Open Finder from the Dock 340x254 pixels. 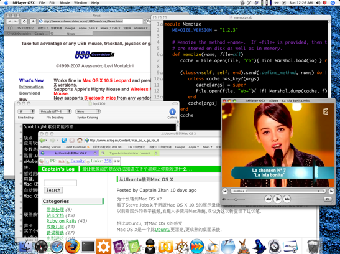pyautogui.click(x=25, y=247)
